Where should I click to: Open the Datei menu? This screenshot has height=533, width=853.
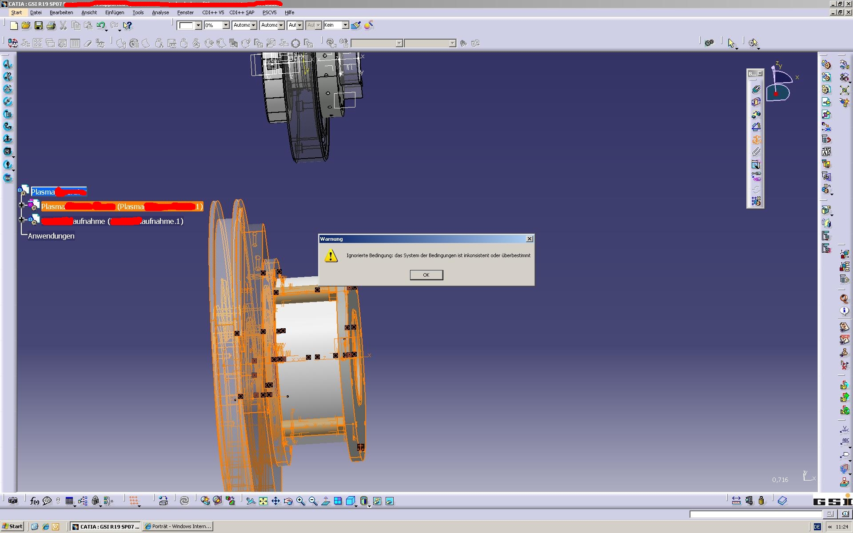tap(36, 12)
